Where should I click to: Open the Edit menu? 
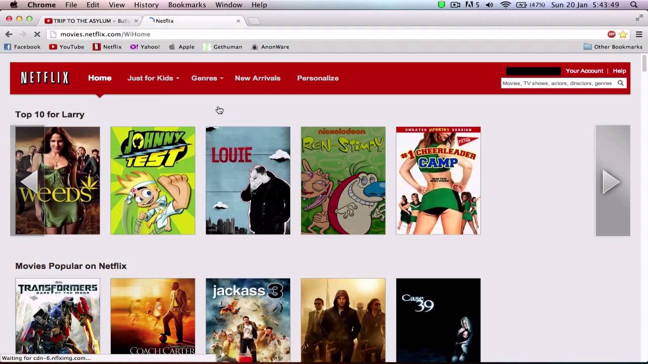[93, 5]
